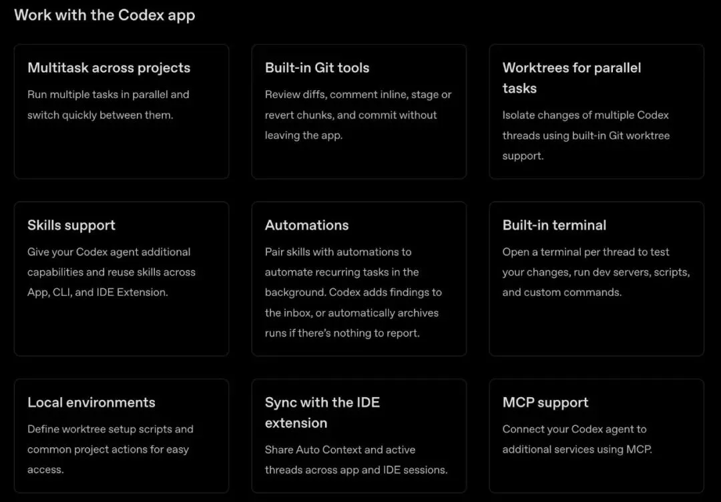Click the 'Work with the Codex app' heading
The width and height of the screenshot is (721, 502).
pyautogui.click(x=104, y=15)
